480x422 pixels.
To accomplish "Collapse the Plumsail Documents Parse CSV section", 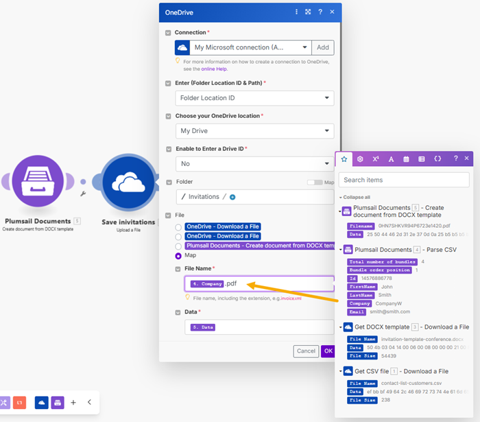I will pyautogui.click(x=340, y=250).
